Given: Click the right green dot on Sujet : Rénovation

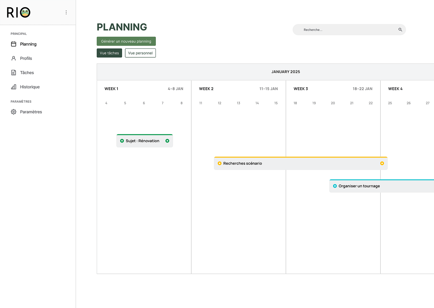Looking at the screenshot, I should [167, 141].
